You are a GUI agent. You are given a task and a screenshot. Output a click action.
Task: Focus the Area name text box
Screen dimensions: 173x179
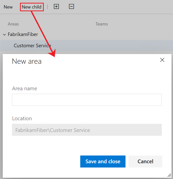coord(87,100)
